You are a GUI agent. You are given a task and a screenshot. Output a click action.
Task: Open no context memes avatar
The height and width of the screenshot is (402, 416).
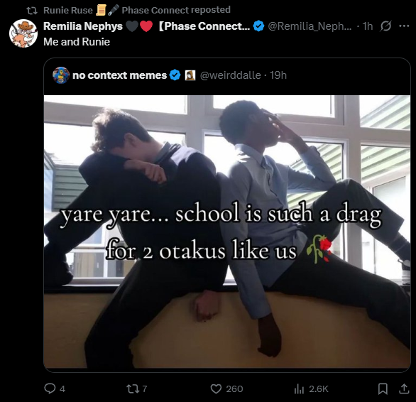[x=61, y=75]
